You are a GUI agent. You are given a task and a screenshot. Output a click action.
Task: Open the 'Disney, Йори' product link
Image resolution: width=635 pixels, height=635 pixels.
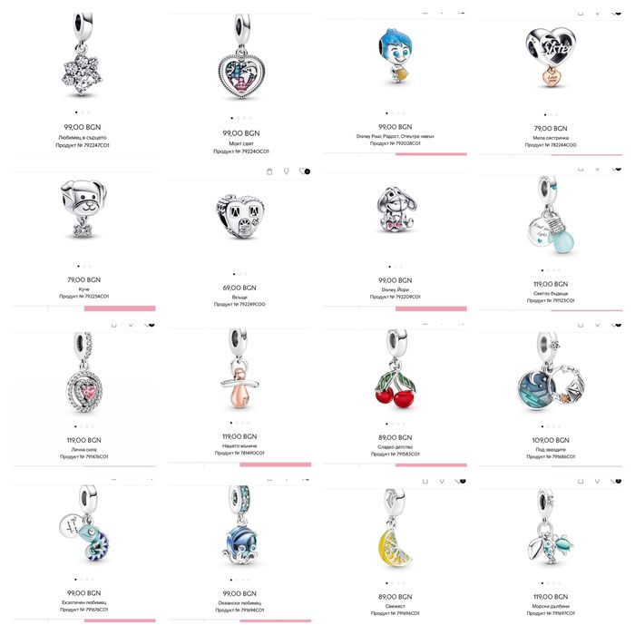tap(396, 289)
